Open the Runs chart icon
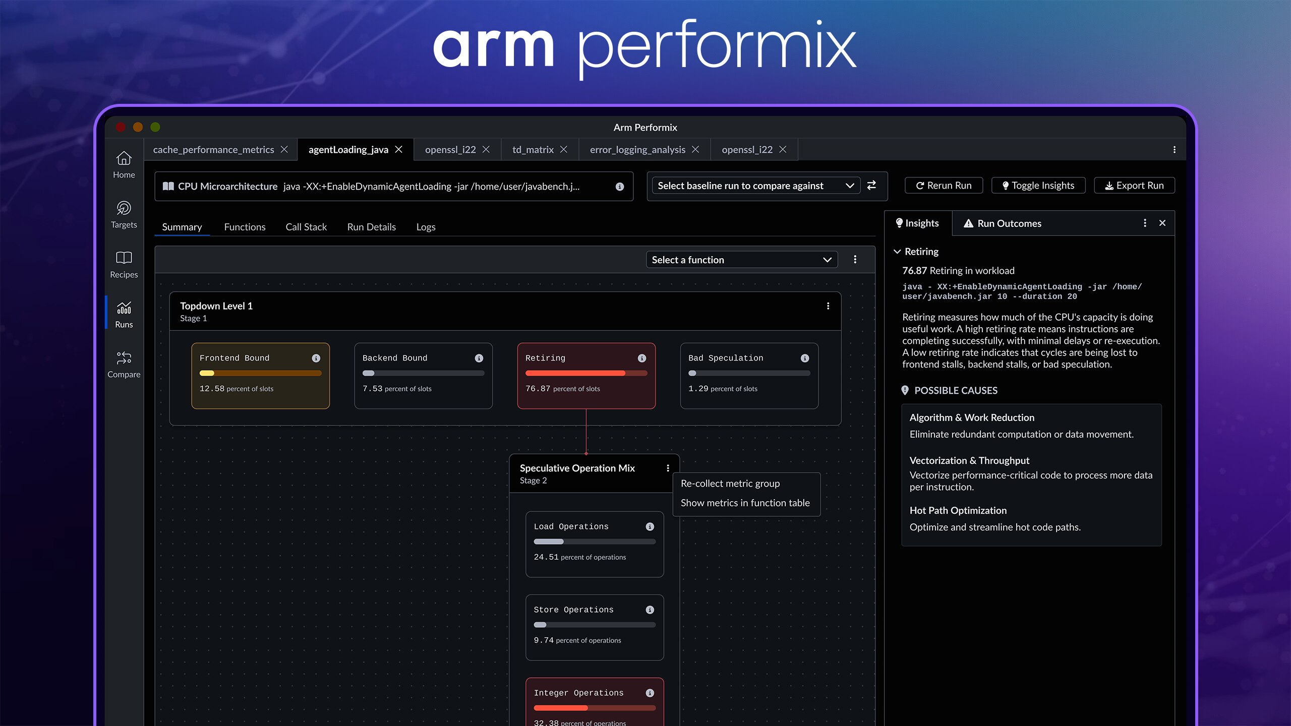 coord(124,314)
